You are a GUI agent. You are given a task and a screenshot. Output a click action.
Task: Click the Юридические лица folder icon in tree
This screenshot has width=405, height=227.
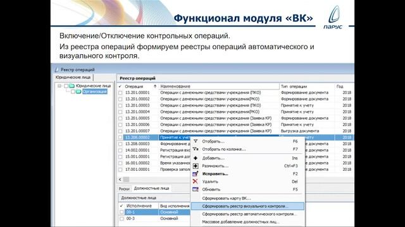[72, 86]
